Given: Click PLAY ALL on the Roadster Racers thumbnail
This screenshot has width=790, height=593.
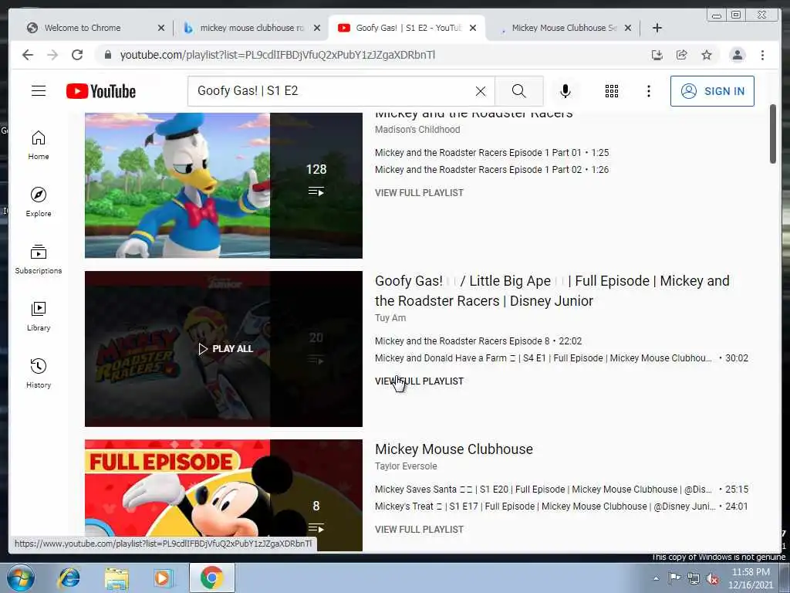Looking at the screenshot, I should (x=226, y=349).
